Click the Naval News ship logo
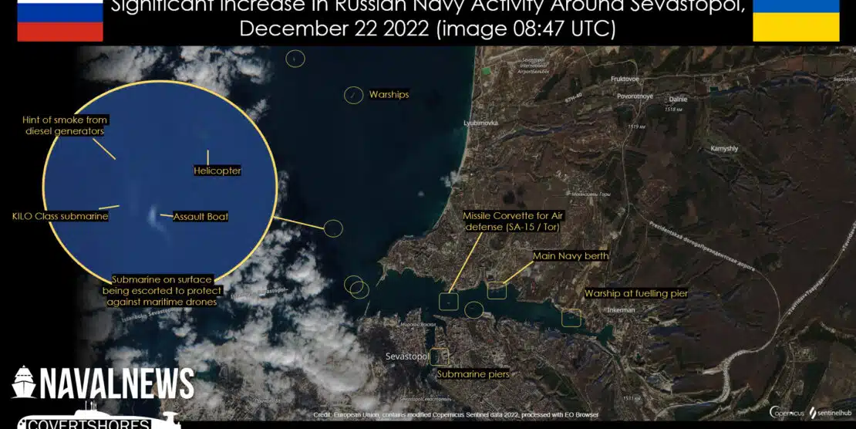Image resolution: width=856 pixels, height=429 pixels. click(24, 382)
